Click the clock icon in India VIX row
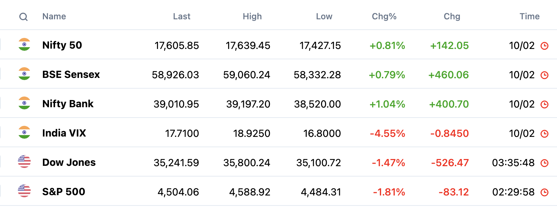This screenshot has height=208, width=557. pos(544,134)
